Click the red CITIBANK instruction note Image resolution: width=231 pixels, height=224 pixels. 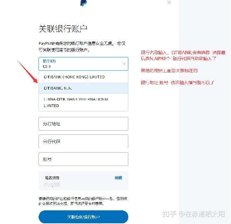coord(183,56)
